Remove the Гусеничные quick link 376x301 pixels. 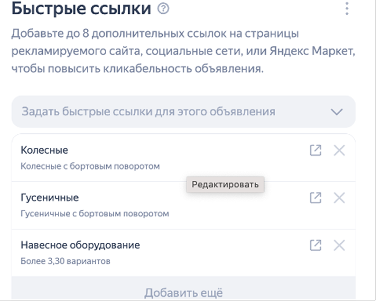tap(339, 198)
